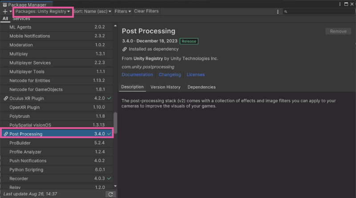Click the link icon beside Oculus XR Plugin
This screenshot has height=198, width=356.
6,98
